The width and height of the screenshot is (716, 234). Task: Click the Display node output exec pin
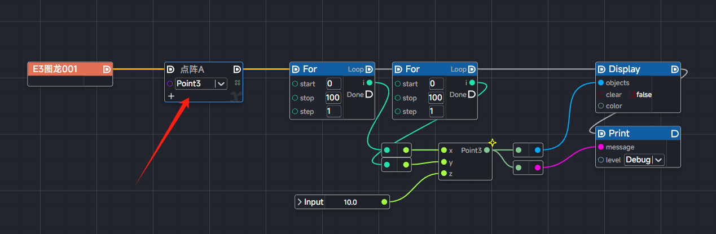[x=675, y=69]
